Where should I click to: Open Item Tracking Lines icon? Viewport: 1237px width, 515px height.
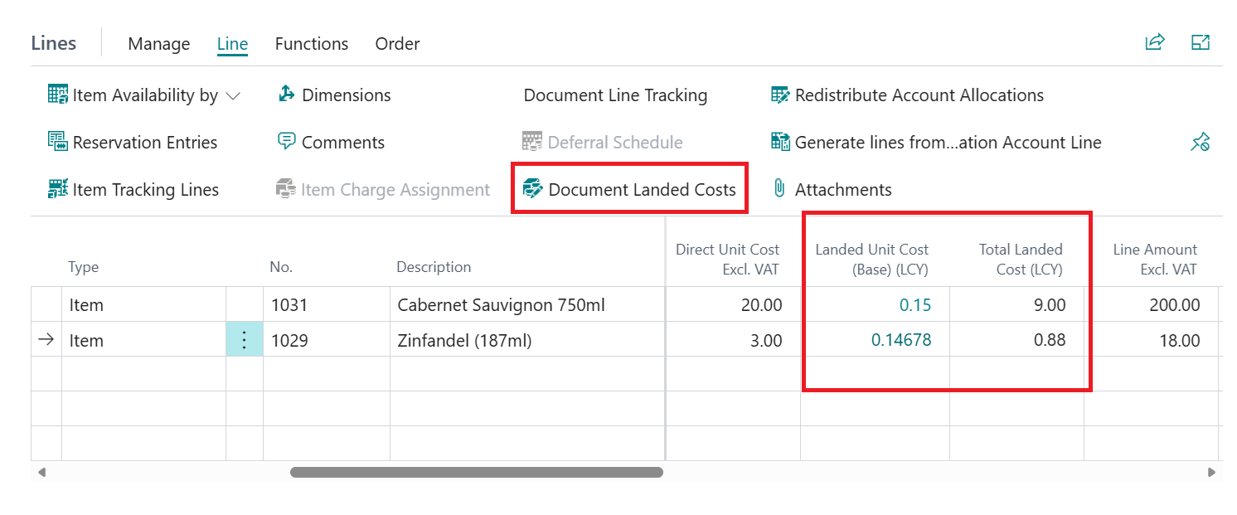point(58,190)
